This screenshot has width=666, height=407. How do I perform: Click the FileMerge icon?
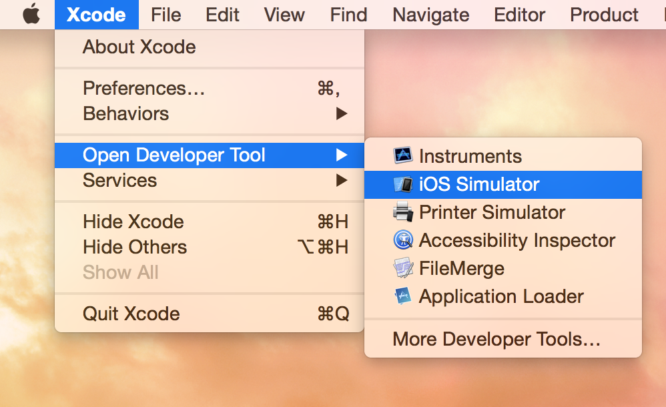click(x=403, y=268)
